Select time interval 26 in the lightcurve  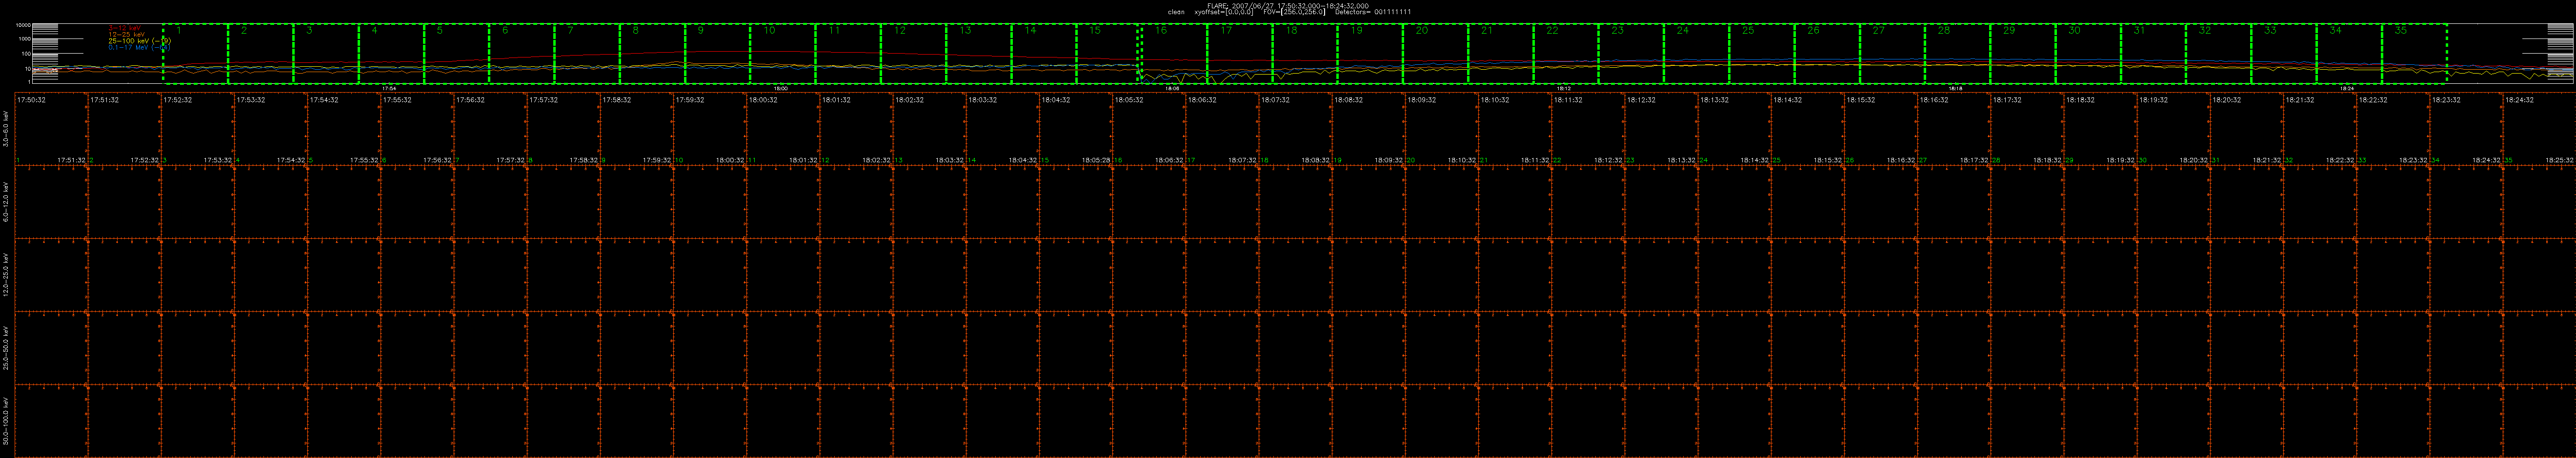[1827, 54]
